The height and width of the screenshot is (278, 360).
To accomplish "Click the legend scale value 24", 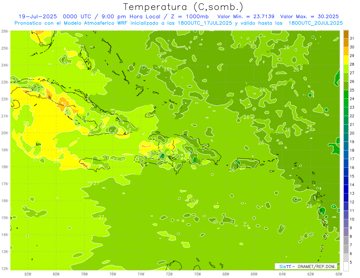I will coord(352,99).
